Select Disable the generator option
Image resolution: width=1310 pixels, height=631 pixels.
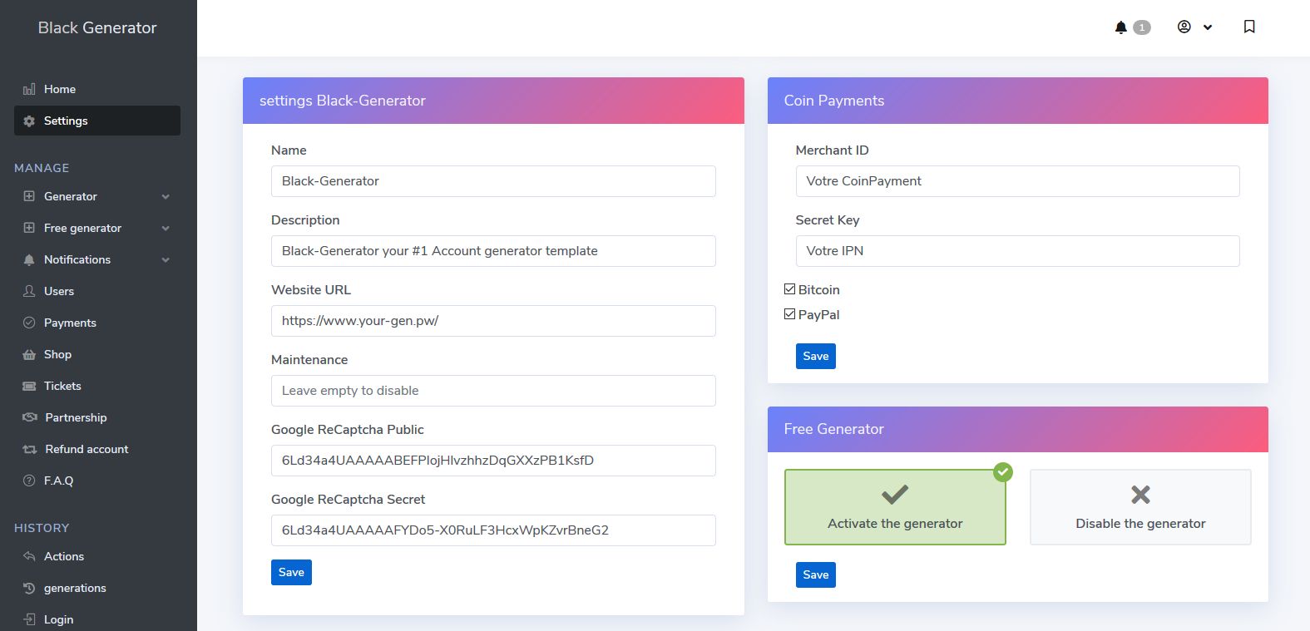click(x=1139, y=507)
